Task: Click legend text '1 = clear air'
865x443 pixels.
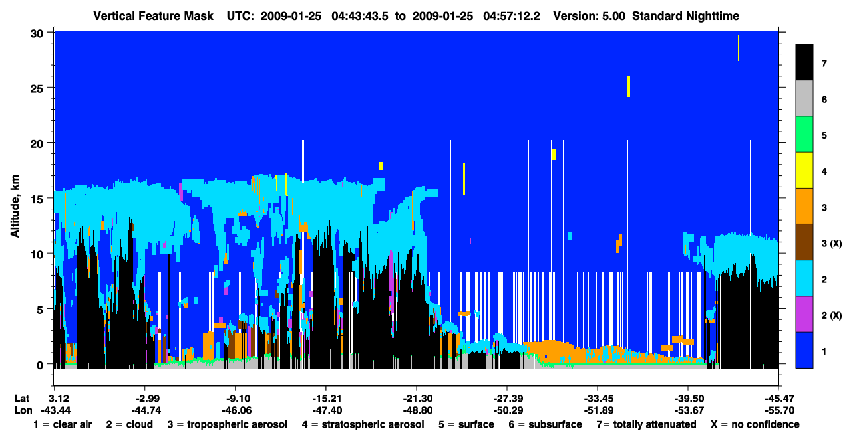Action: click(63, 424)
